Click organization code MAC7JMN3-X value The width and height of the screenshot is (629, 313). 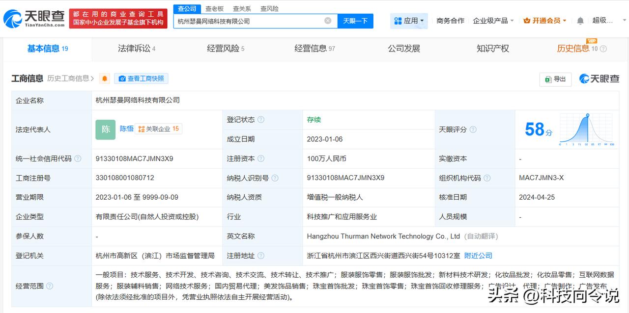[x=541, y=178]
